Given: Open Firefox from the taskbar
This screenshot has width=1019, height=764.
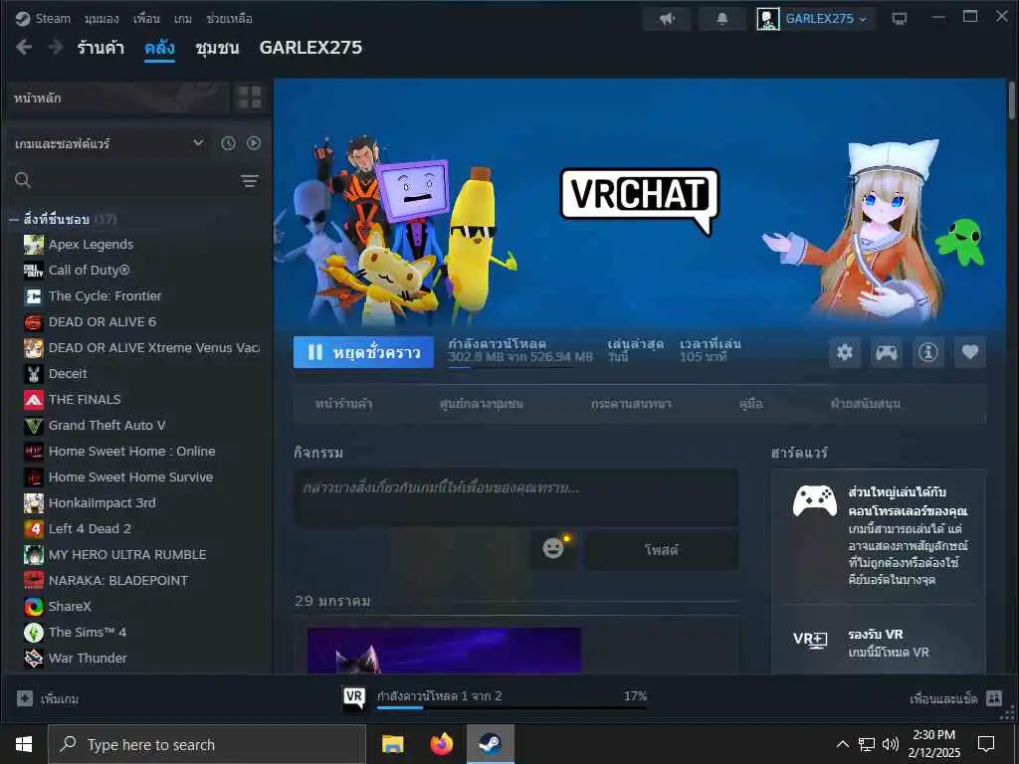Looking at the screenshot, I should (441, 744).
